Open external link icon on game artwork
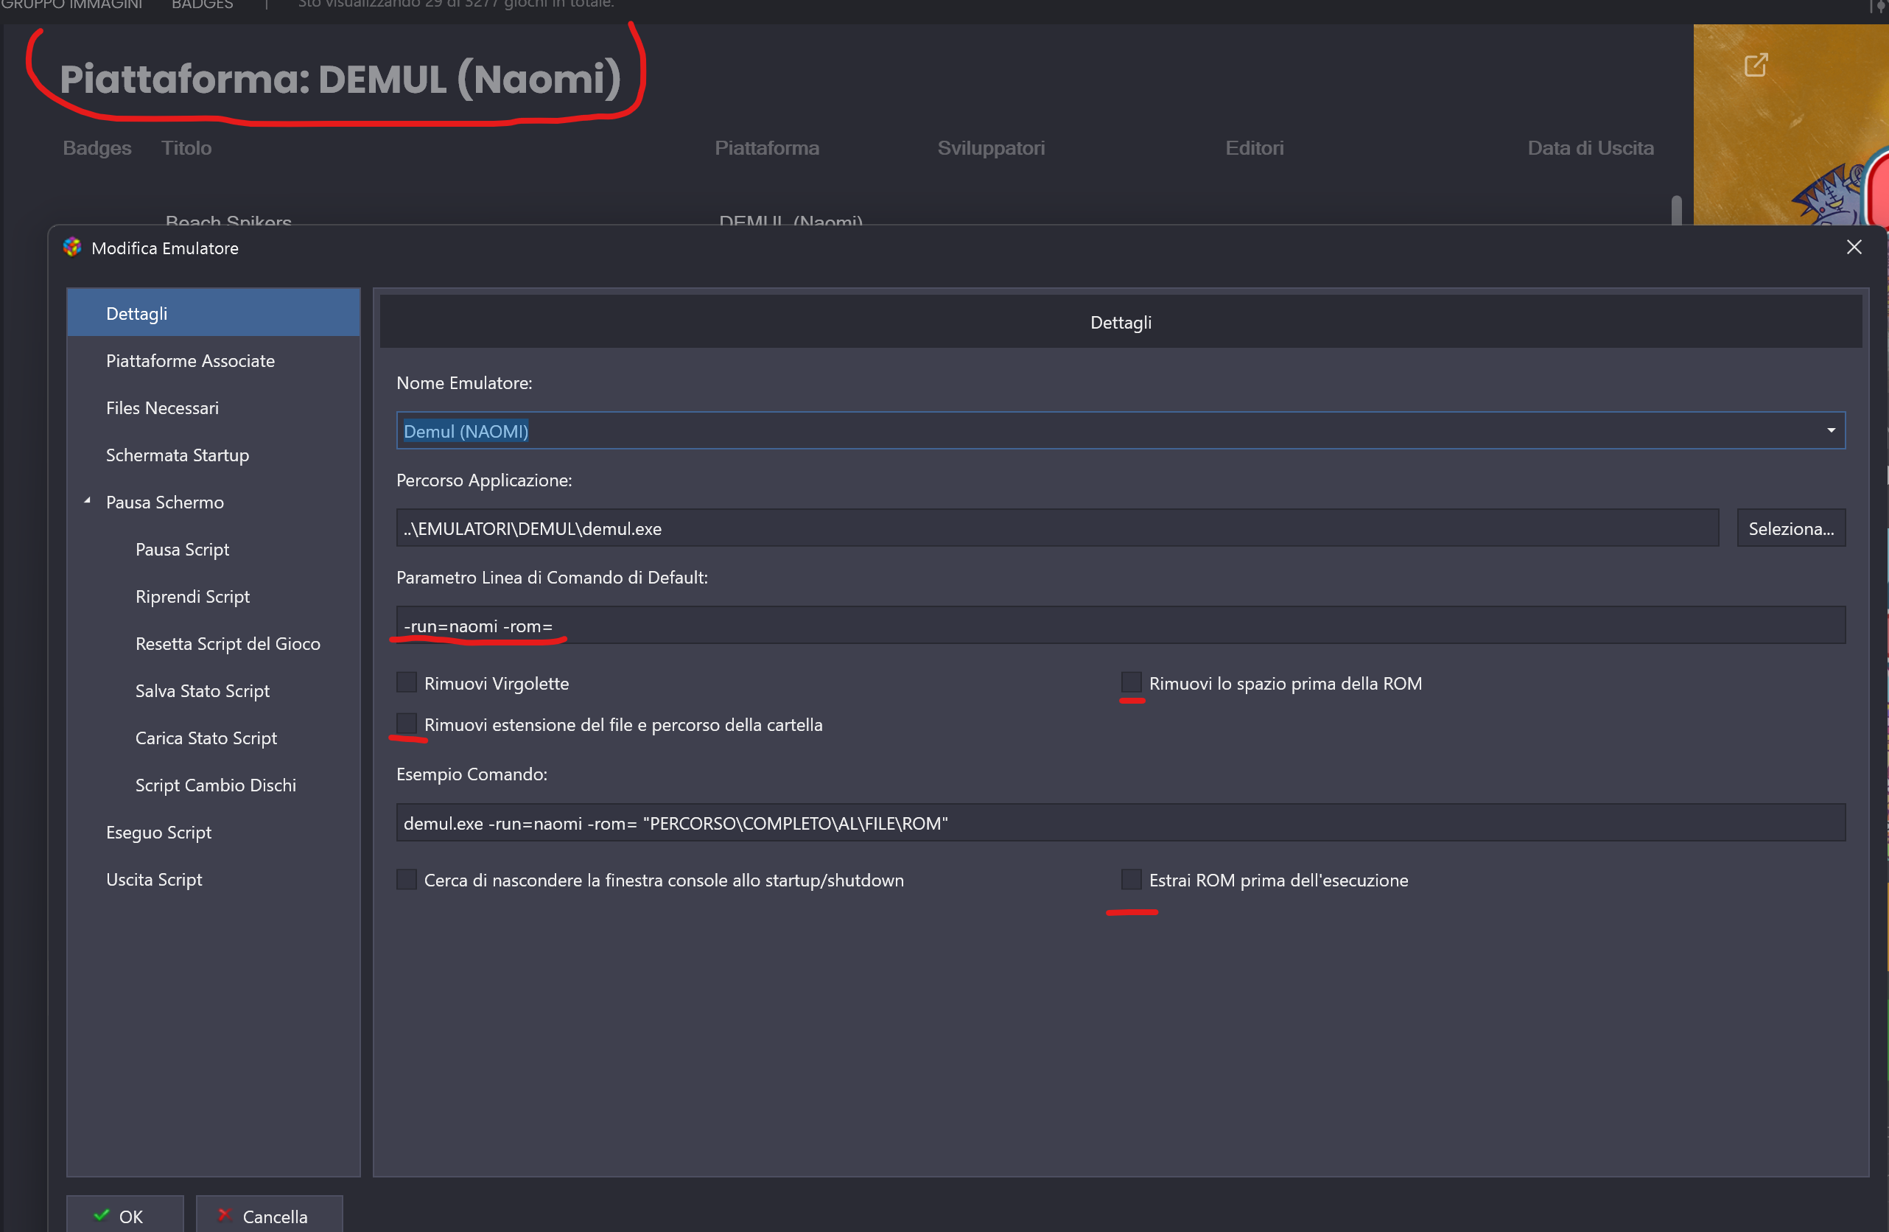 pos(1756,65)
